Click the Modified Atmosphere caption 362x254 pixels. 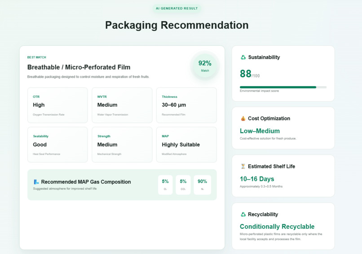[174, 154]
